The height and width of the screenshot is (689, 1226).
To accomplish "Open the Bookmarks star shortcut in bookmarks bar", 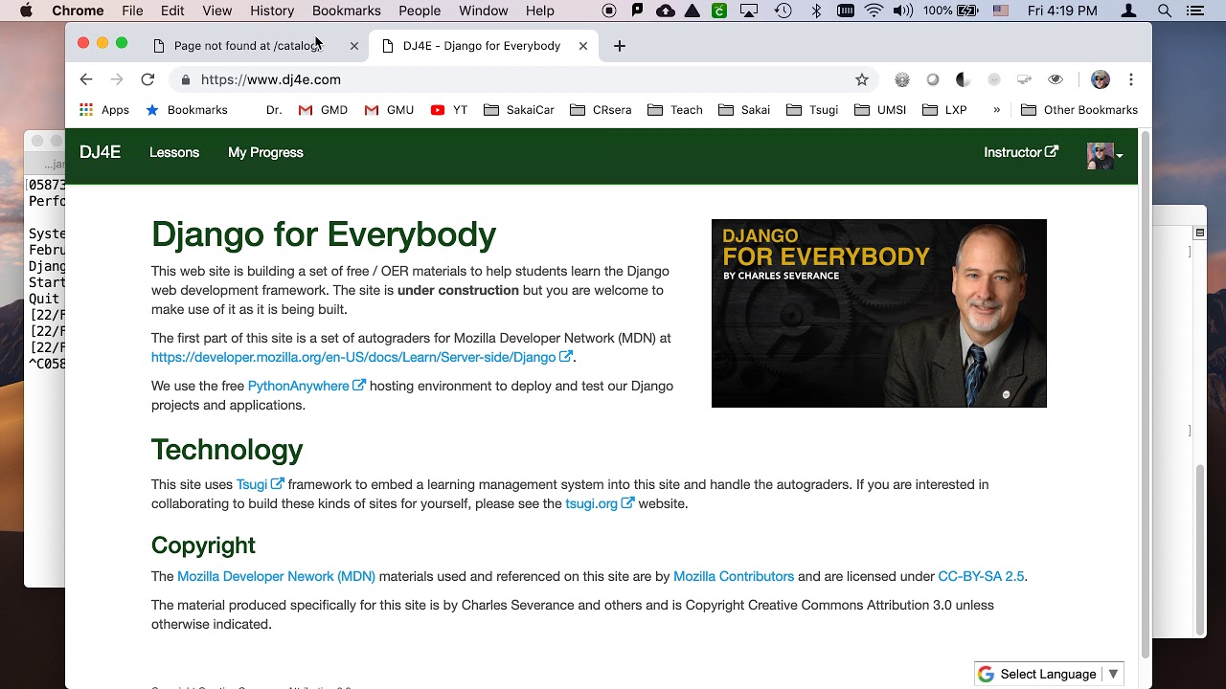I will (x=187, y=110).
